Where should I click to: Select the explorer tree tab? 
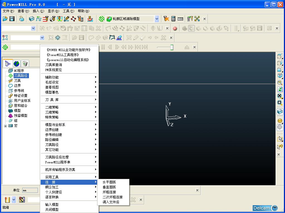coord(8,64)
